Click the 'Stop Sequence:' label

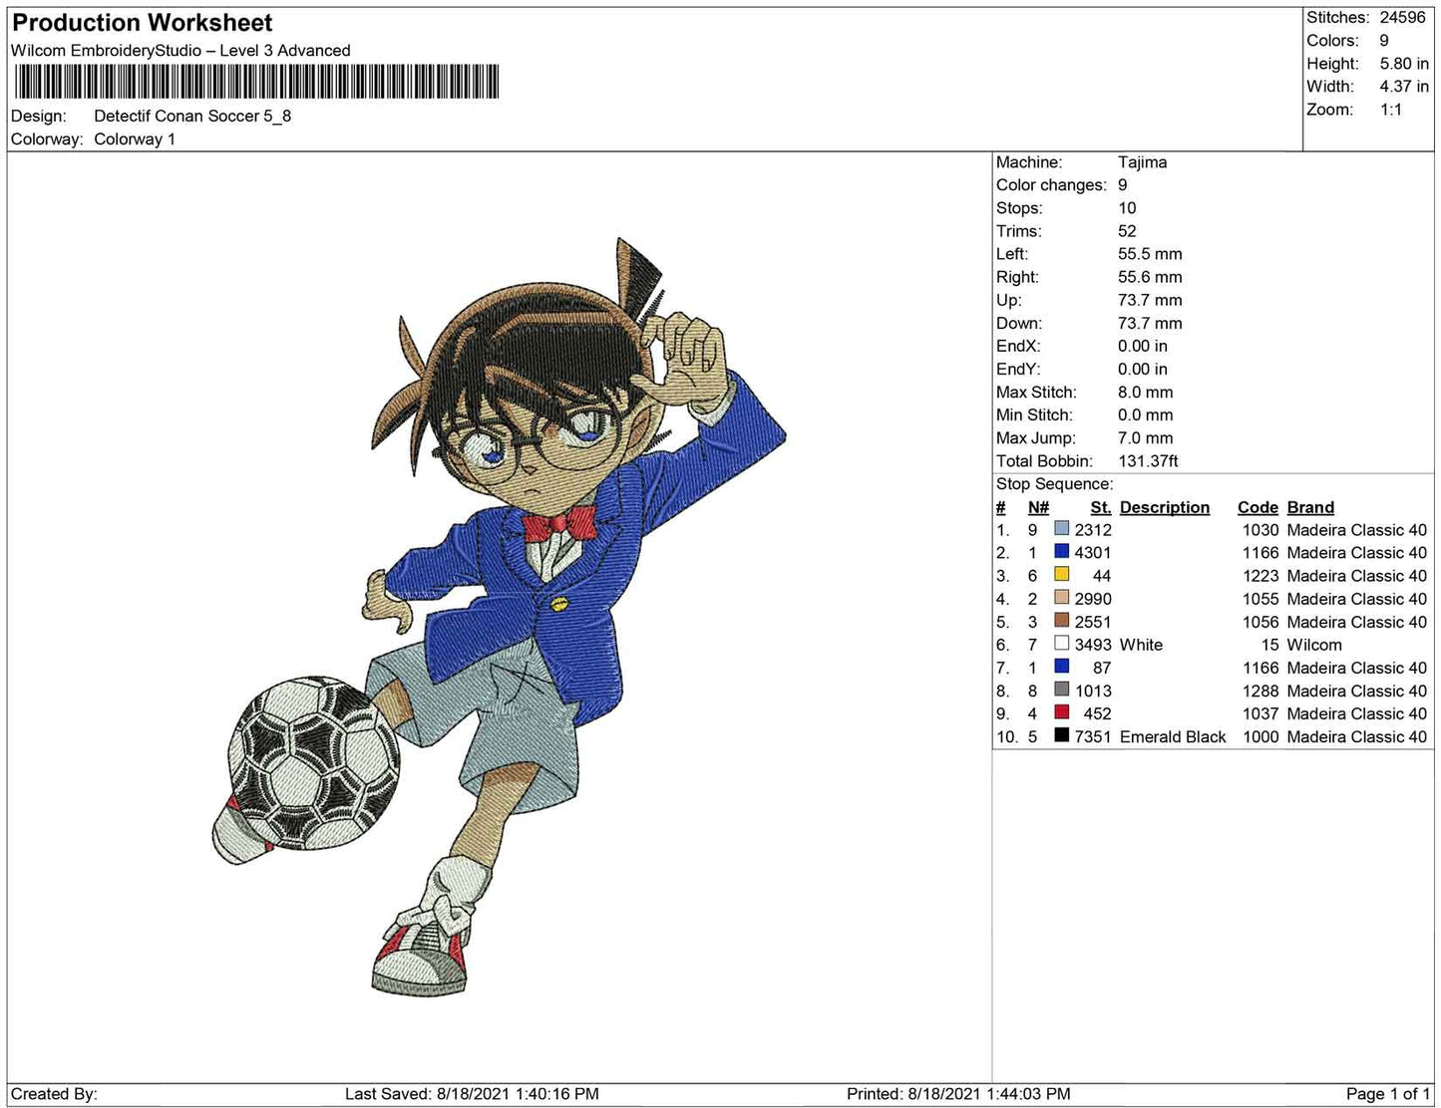[1054, 484]
